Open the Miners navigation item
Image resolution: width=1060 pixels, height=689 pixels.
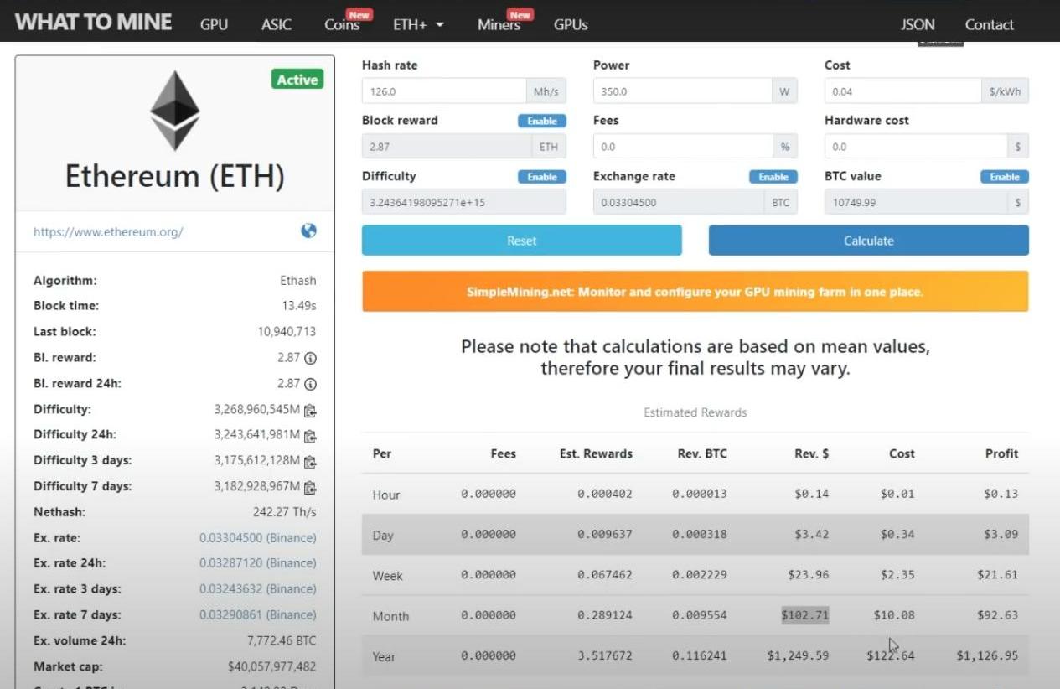click(499, 25)
